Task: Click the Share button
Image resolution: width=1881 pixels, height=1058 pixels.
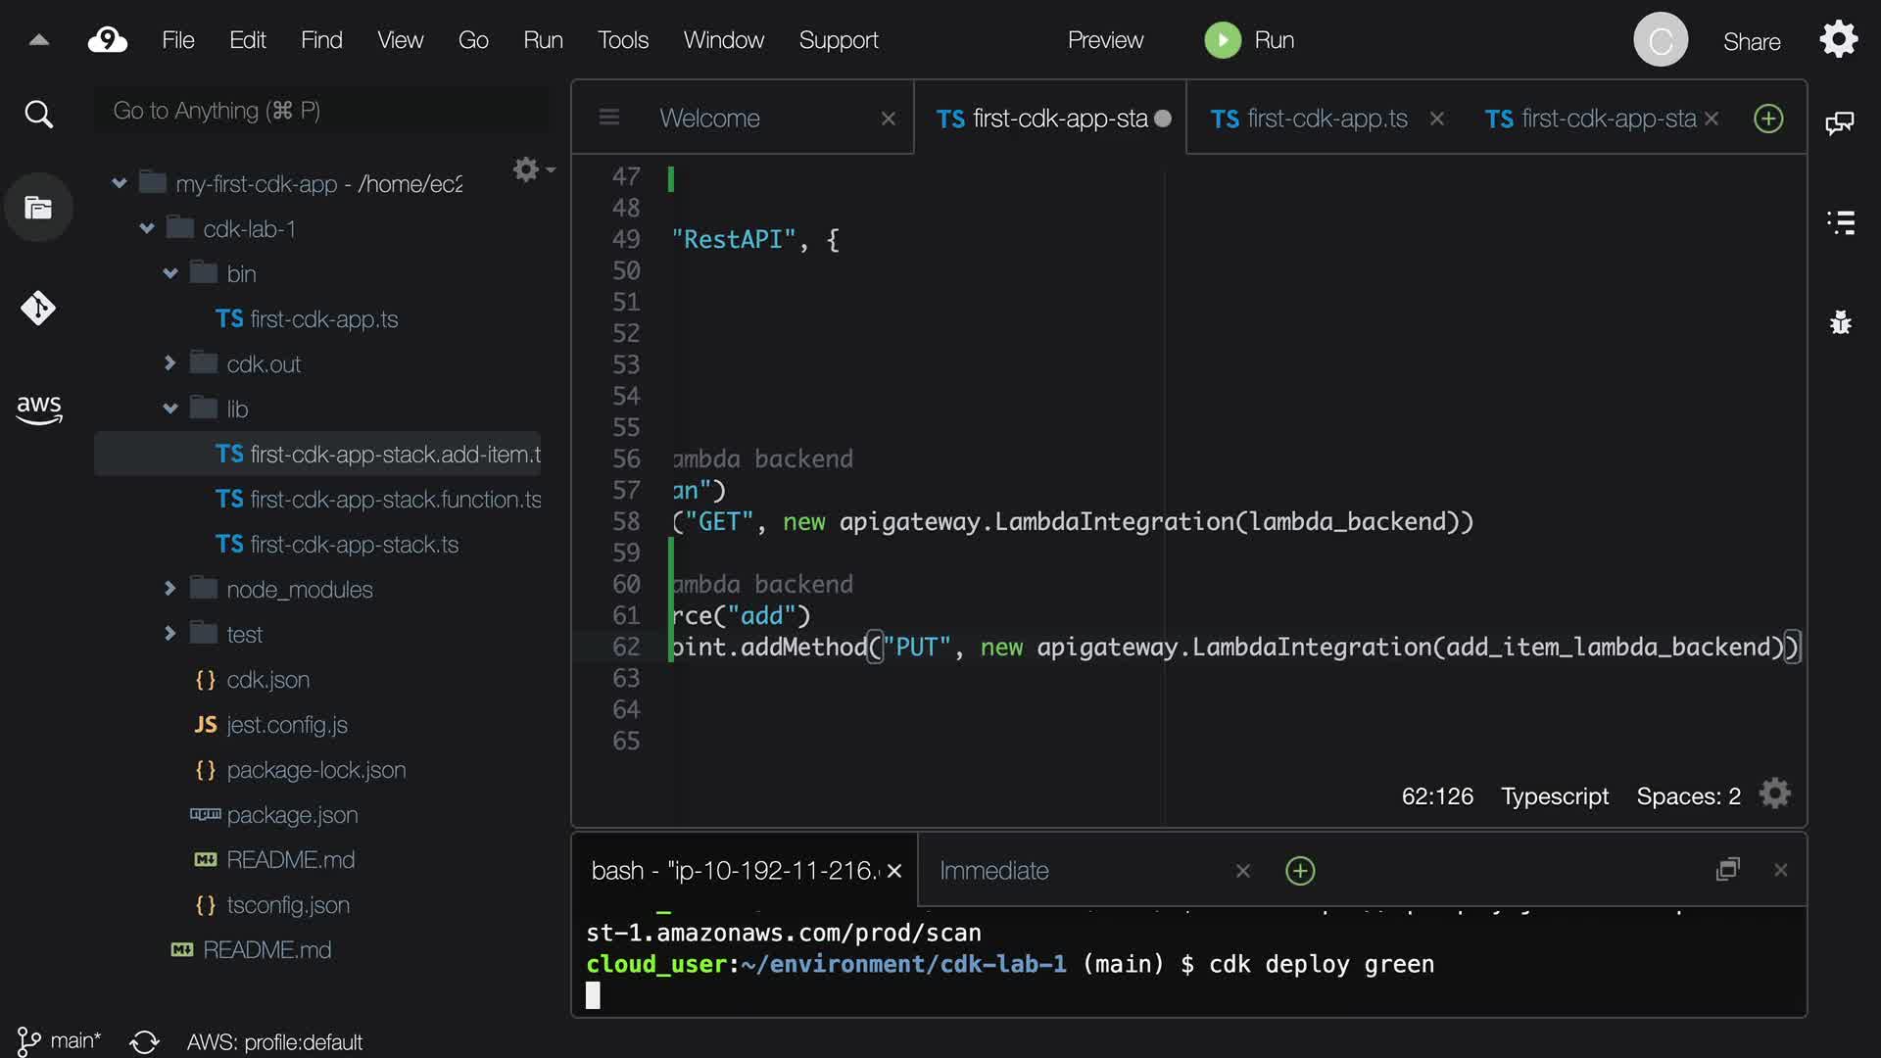Action: click(1752, 41)
